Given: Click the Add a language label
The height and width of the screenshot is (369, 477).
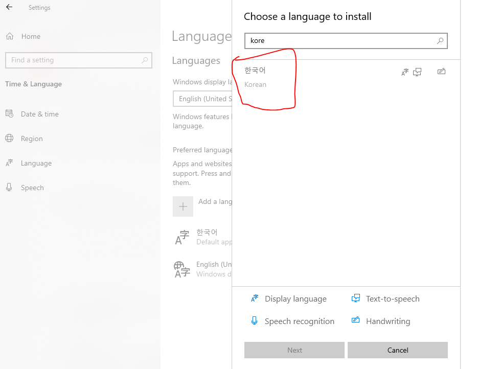Looking at the screenshot, I should pyautogui.click(x=215, y=202).
